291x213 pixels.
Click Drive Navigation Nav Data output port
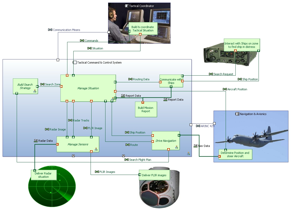(x=179, y=135)
